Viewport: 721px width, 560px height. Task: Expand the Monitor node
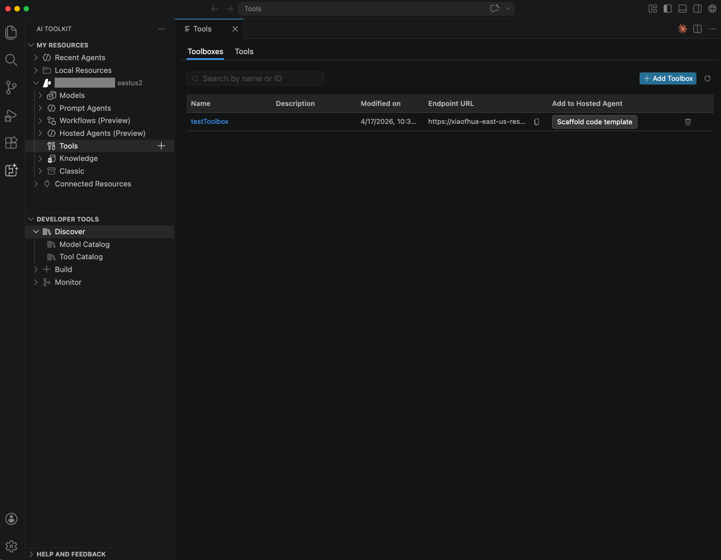[x=36, y=282]
